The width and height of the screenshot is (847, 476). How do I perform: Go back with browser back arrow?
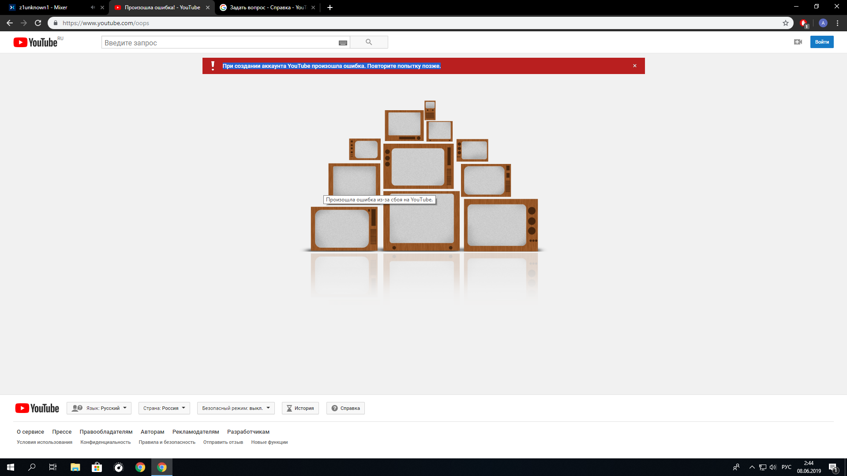[x=10, y=23]
